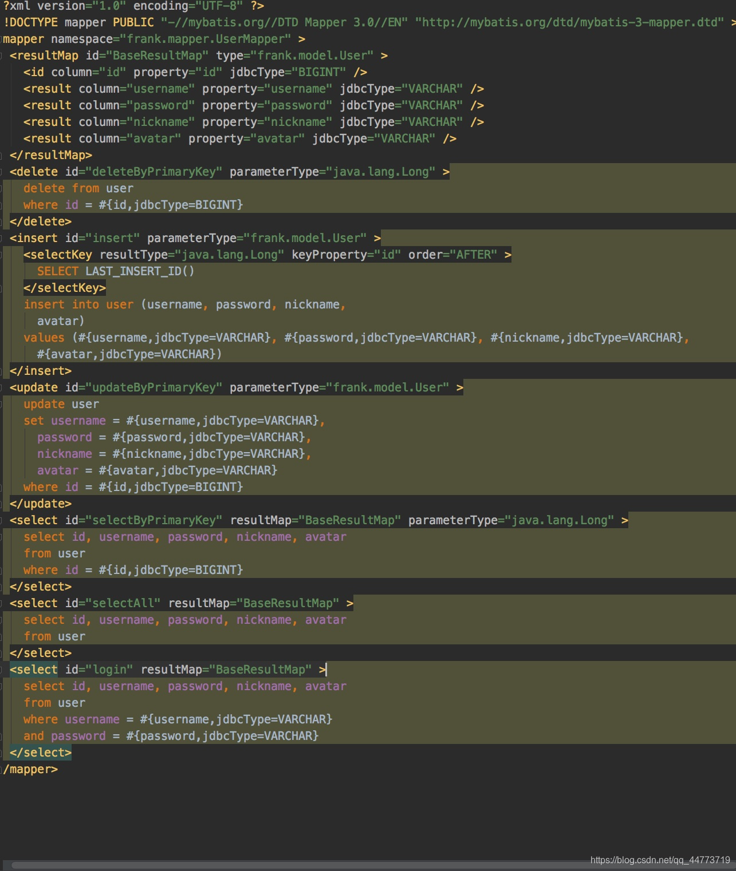
Task: Click the column="avatar" result attribute
Action: point(130,138)
